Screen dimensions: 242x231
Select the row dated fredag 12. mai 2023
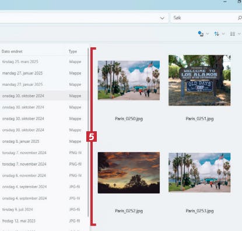click(44, 221)
